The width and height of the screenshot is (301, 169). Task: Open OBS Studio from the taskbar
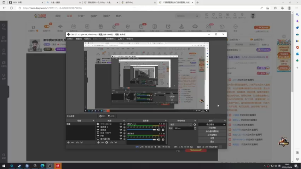(x=50, y=166)
